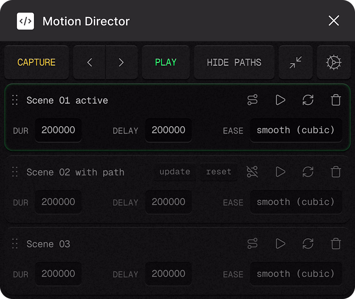The width and height of the screenshot is (355, 299).
Task: Play Scene 03 preview
Action: pos(280,244)
